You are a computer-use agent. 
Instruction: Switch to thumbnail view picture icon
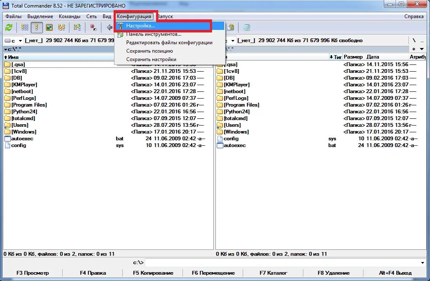[49, 27]
